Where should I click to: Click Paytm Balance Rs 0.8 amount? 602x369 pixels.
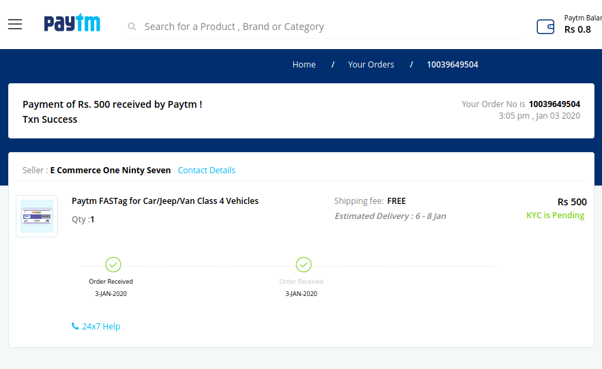(577, 29)
